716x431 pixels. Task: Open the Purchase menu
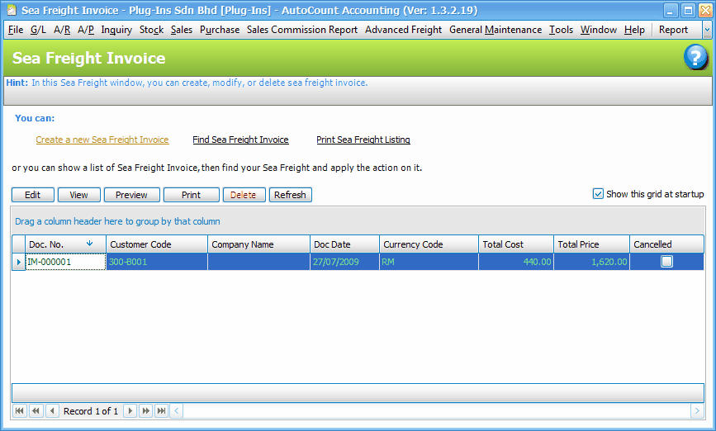tap(220, 30)
